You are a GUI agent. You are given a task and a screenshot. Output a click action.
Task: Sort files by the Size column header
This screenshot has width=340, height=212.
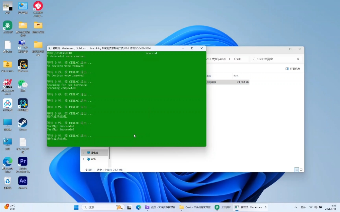click(x=241, y=76)
